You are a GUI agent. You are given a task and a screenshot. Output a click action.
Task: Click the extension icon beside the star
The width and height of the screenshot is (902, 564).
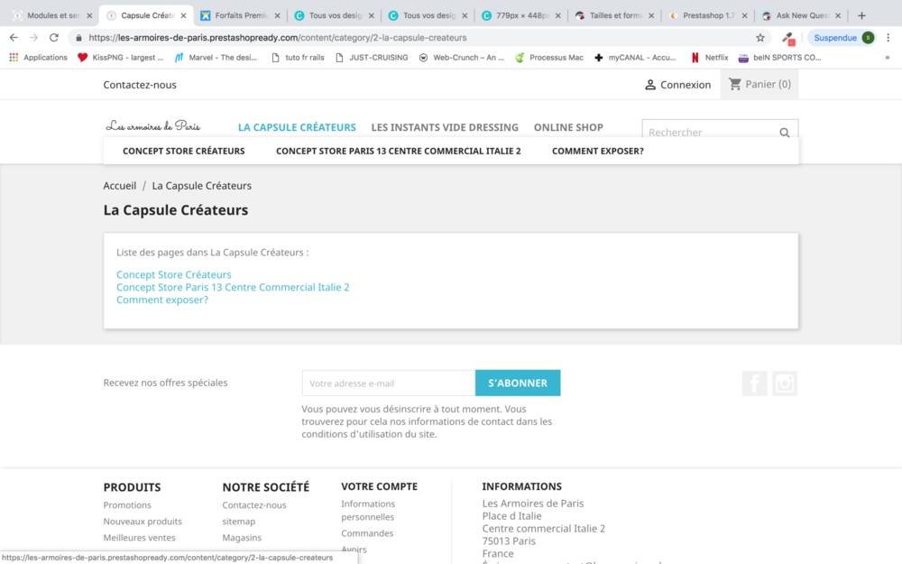[788, 38]
